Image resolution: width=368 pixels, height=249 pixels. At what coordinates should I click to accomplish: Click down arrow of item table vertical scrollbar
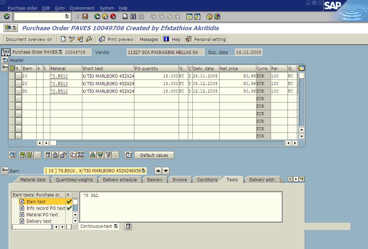click(x=302, y=136)
